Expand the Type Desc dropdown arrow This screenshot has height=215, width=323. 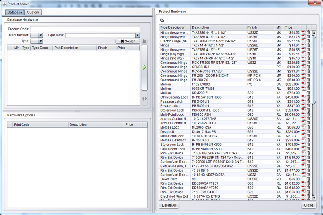(138, 35)
